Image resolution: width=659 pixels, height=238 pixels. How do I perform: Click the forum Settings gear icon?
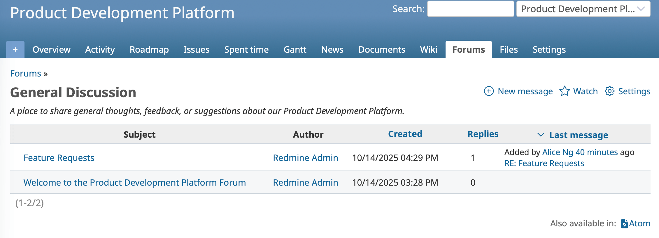609,91
